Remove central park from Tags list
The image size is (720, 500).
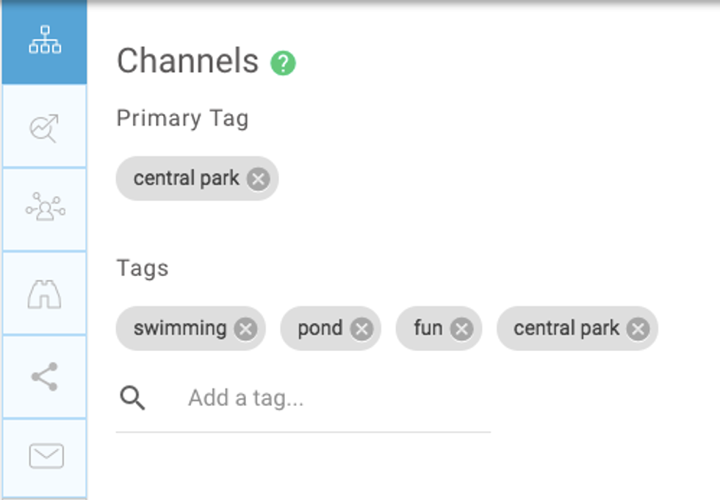[x=638, y=329]
